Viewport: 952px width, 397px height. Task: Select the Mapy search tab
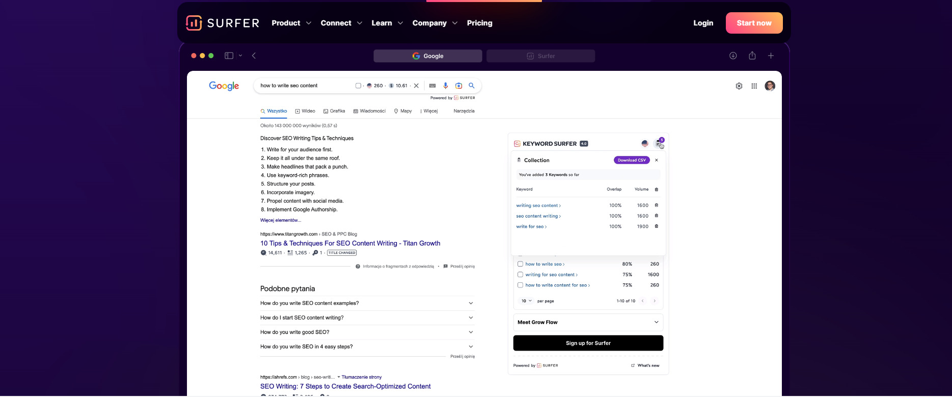403,111
